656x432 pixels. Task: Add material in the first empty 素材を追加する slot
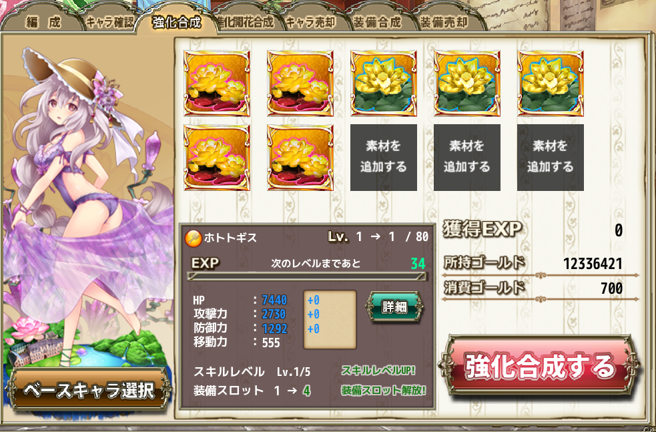(383, 158)
